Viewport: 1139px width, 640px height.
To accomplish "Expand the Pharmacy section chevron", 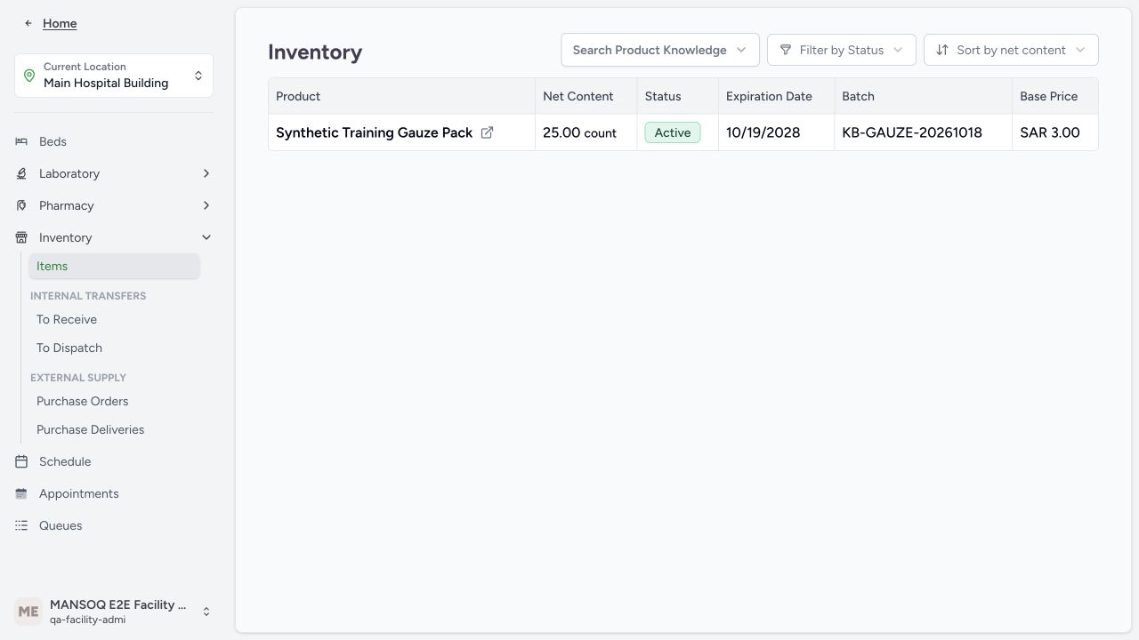I will coord(206,205).
